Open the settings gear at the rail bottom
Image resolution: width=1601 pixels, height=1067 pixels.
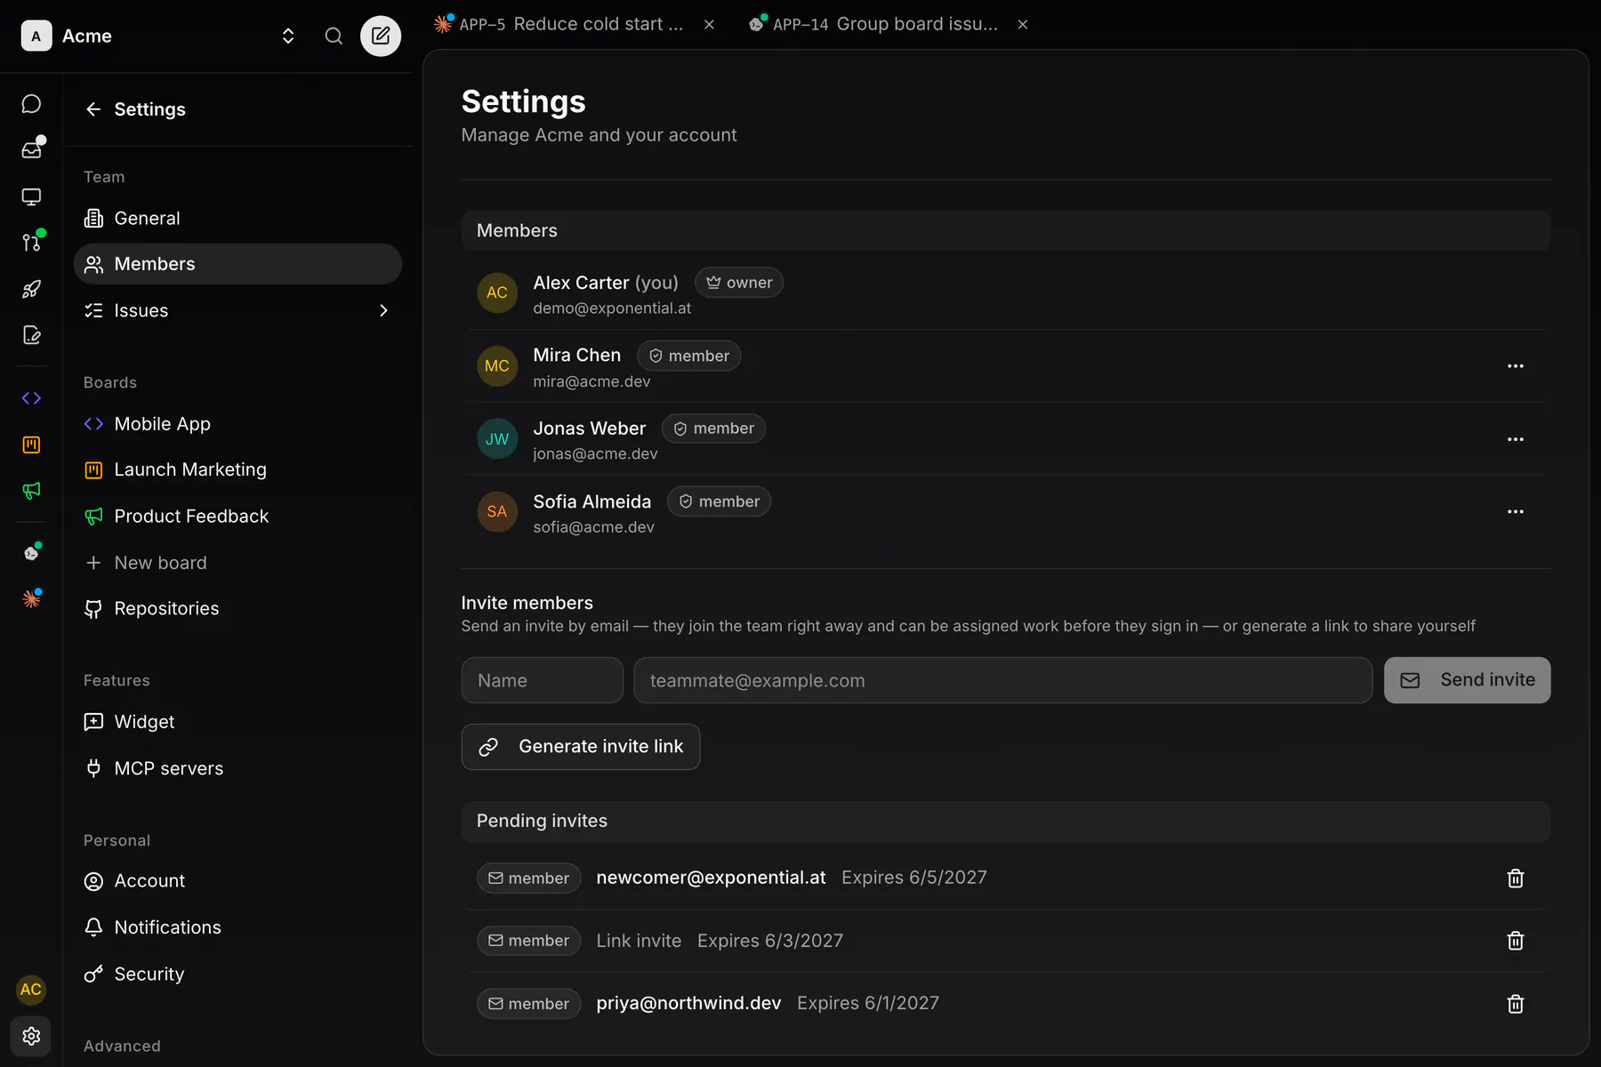click(x=31, y=1036)
